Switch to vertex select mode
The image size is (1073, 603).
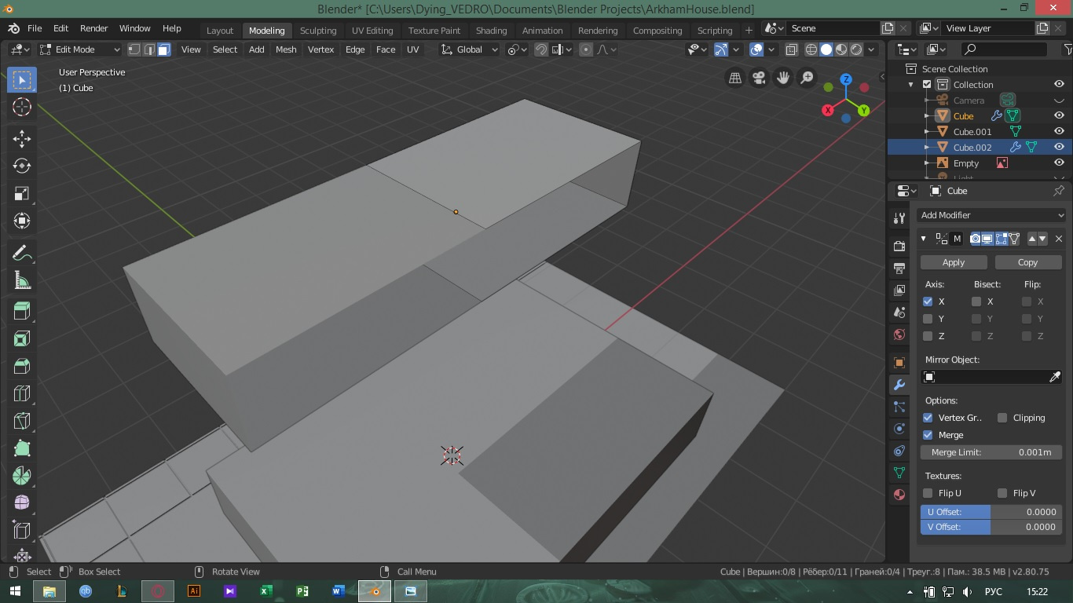(x=134, y=49)
